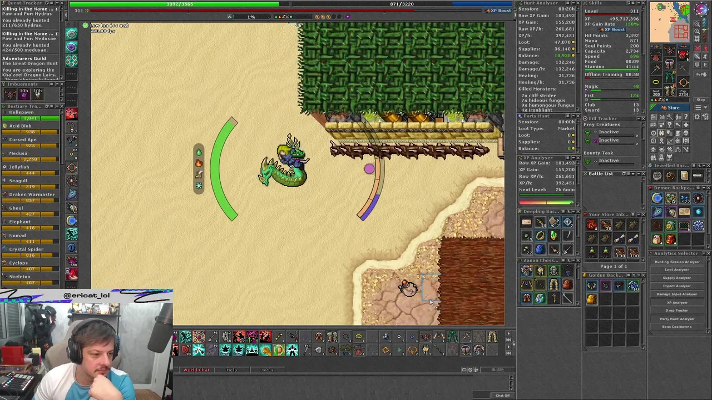The image size is (712, 400).
Task: Open the Drop Tracker
Action: click(x=677, y=311)
